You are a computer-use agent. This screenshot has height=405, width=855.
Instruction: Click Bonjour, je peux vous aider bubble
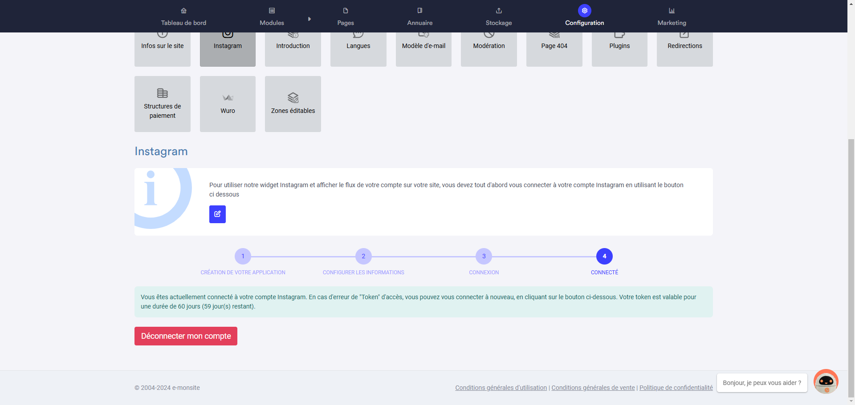point(762,383)
